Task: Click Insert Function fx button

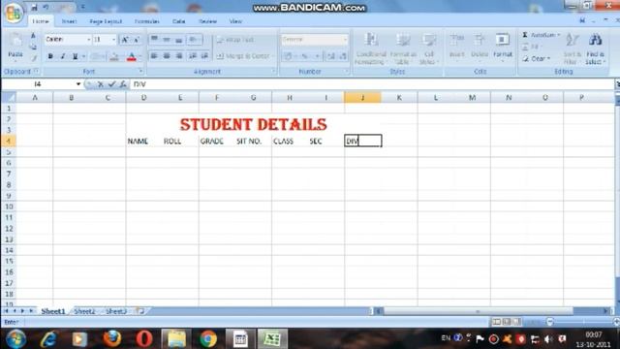Action: (x=123, y=84)
